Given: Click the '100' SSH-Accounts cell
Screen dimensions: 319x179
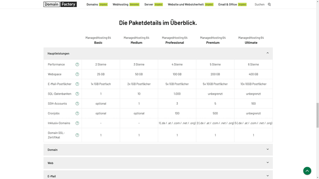Looking at the screenshot, I should (x=253, y=103).
